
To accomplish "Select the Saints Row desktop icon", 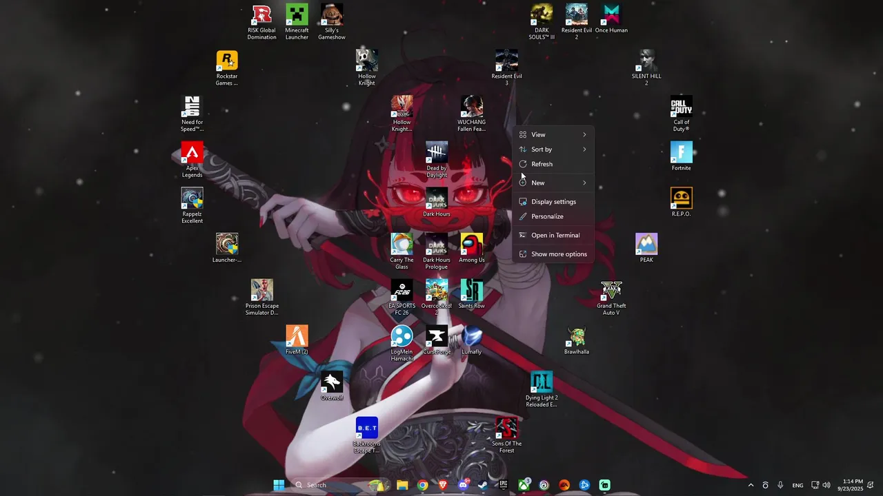I will coord(472,294).
